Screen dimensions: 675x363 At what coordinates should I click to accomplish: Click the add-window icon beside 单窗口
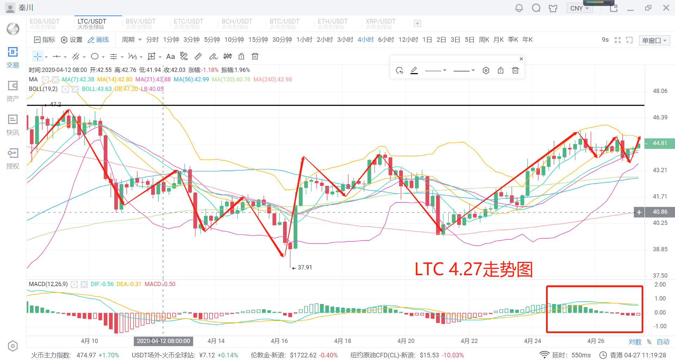coord(629,40)
